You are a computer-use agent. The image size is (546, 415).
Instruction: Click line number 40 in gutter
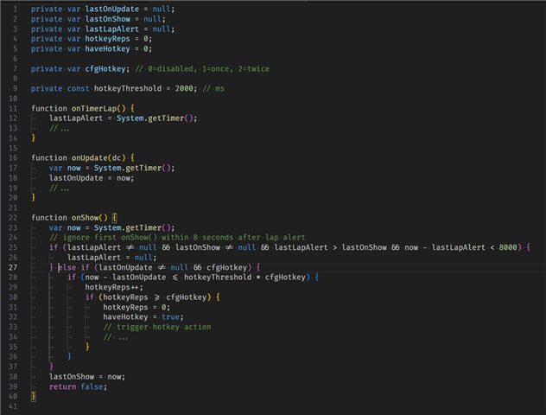(x=13, y=397)
